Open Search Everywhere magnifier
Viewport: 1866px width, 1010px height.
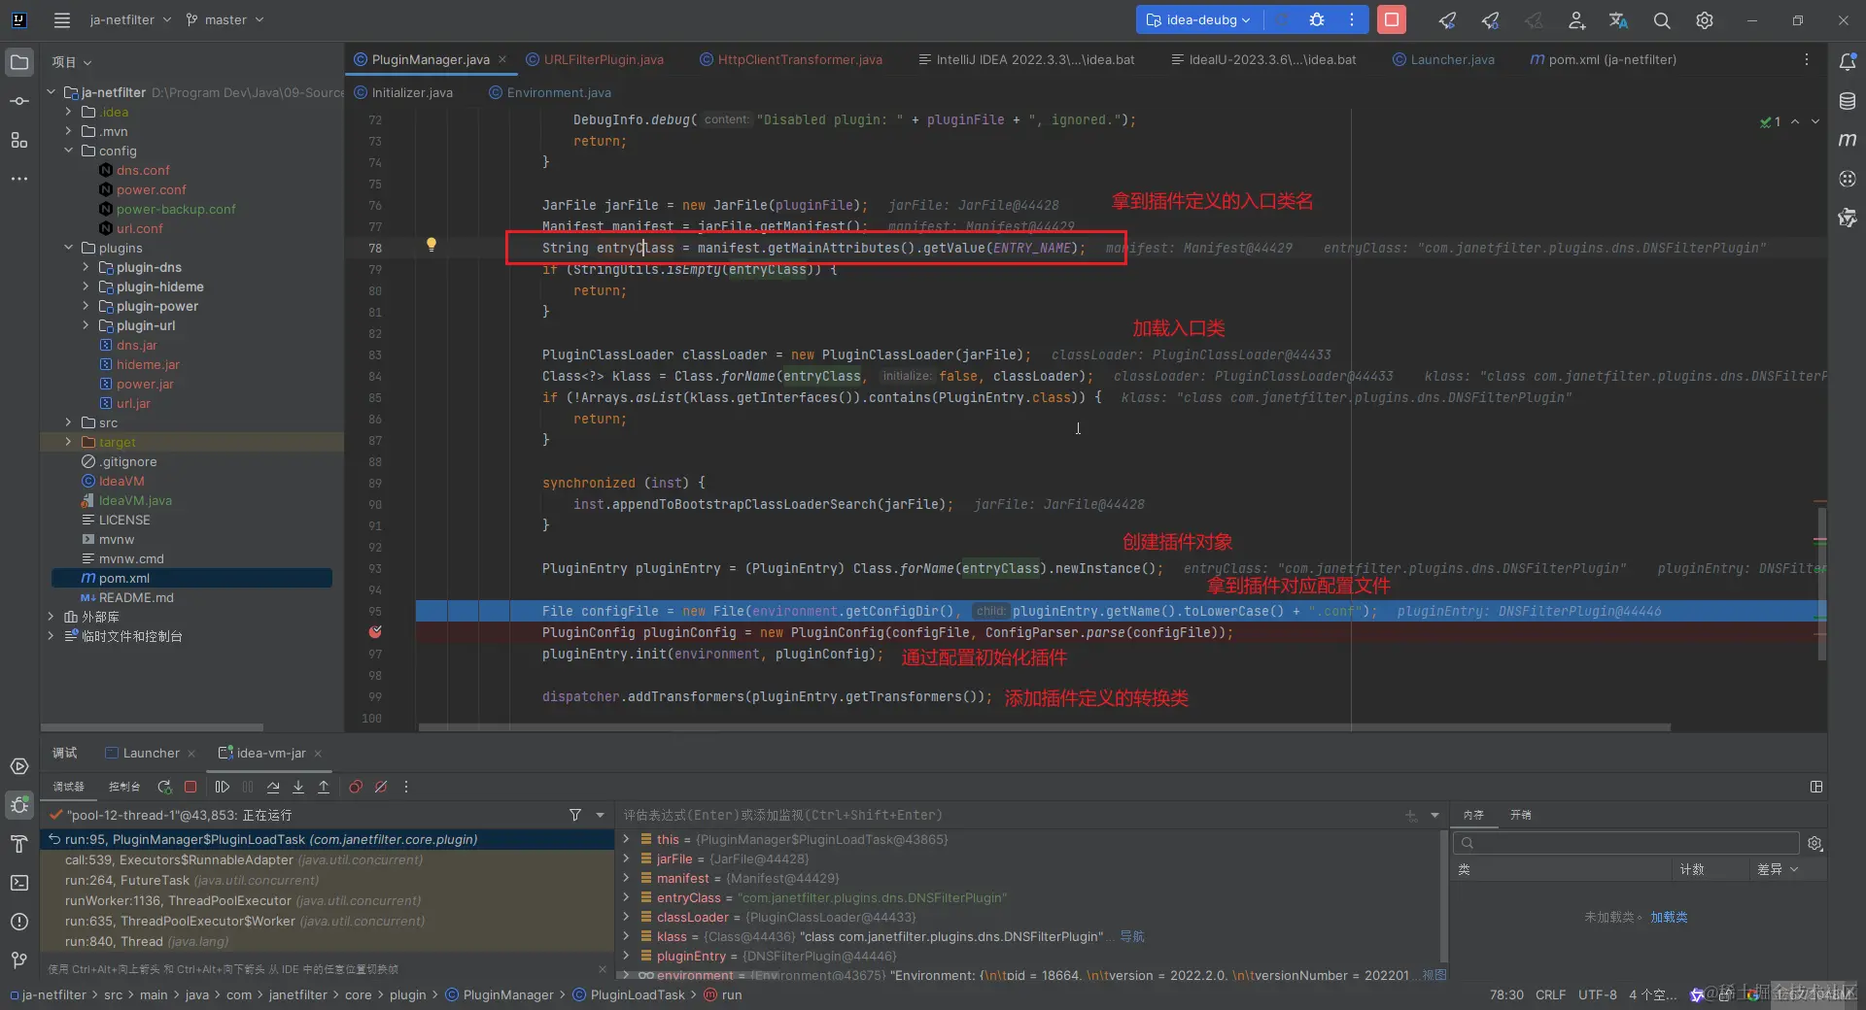pyautogui.click(x=1662, y=19)
